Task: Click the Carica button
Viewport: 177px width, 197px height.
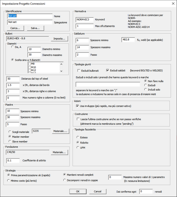Action: 15,28
